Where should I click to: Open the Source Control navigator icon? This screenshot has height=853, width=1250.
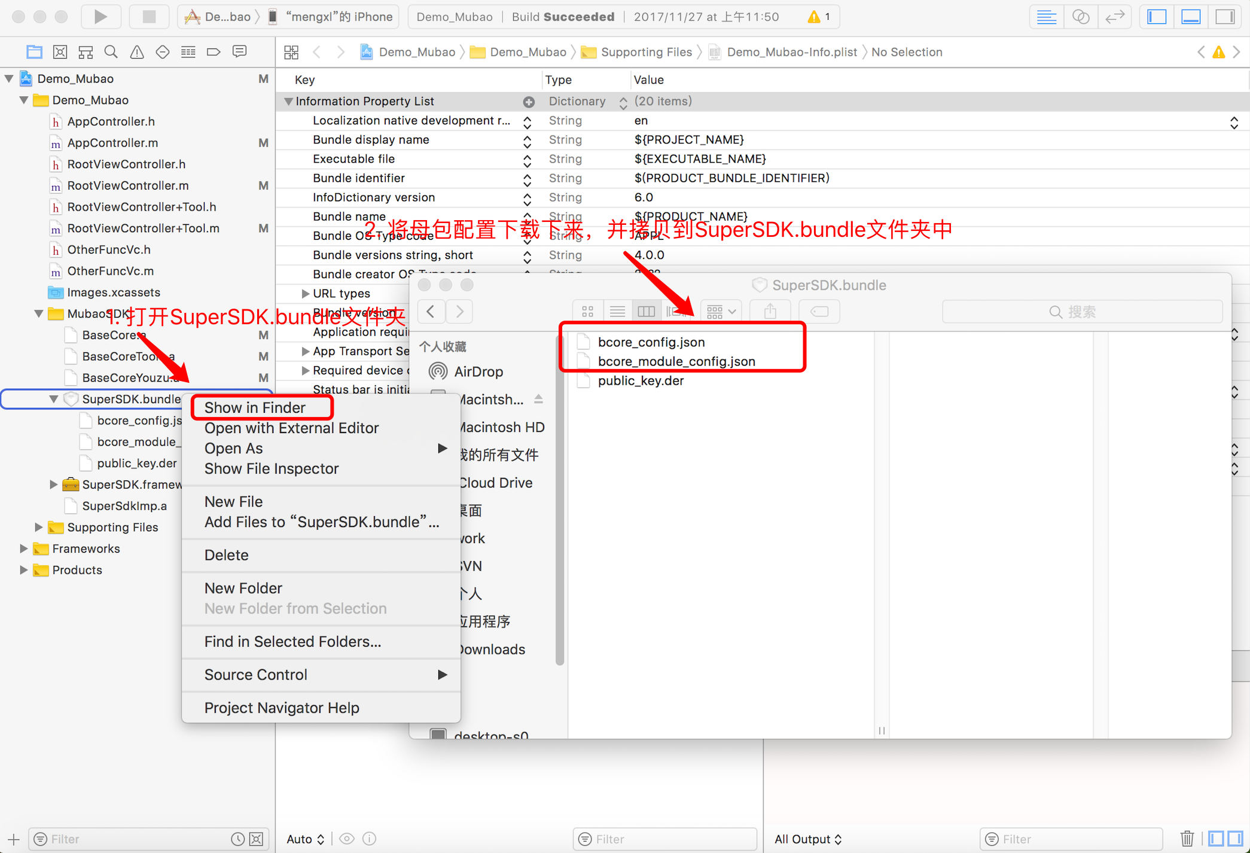point(60,52)
